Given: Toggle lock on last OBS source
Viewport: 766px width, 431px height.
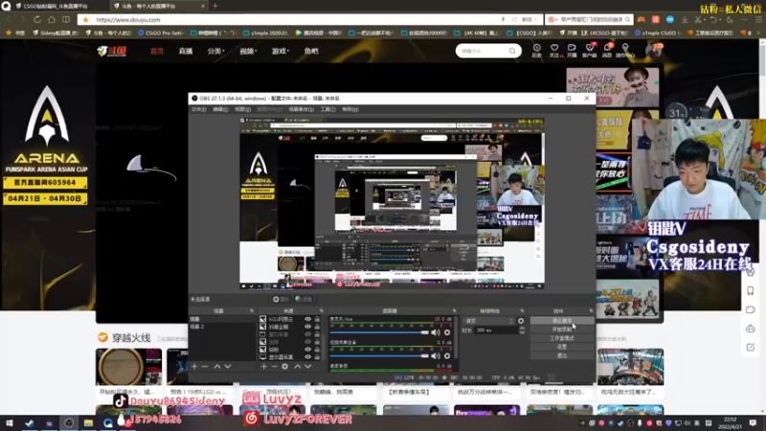Looking at the screenshot, I should pyautogui.click(x=317, y=357).
